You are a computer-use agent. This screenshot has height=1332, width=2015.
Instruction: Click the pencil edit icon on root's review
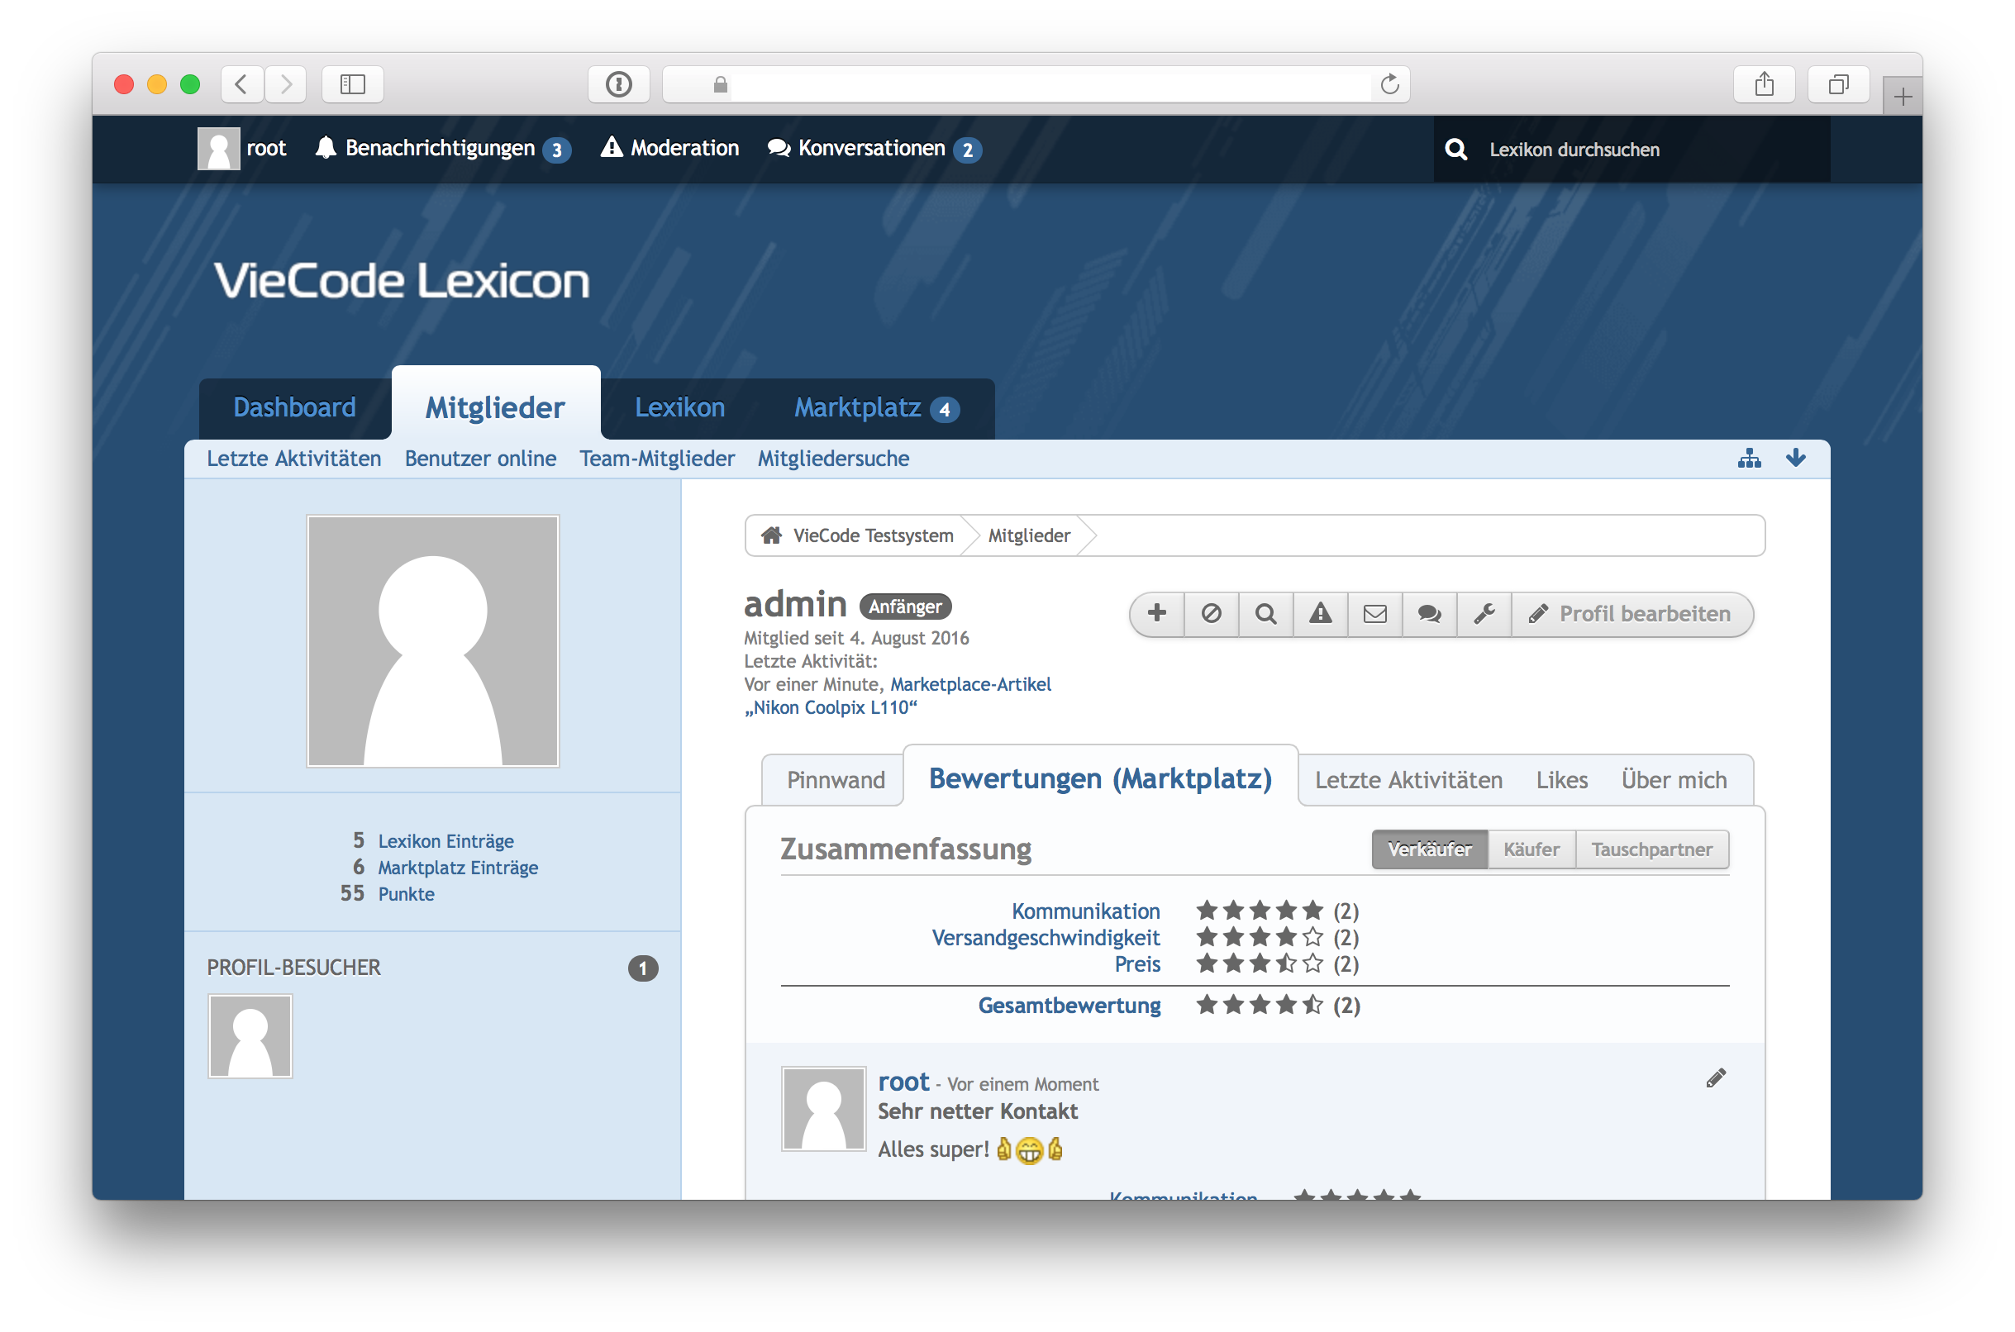(1715, 1078)
